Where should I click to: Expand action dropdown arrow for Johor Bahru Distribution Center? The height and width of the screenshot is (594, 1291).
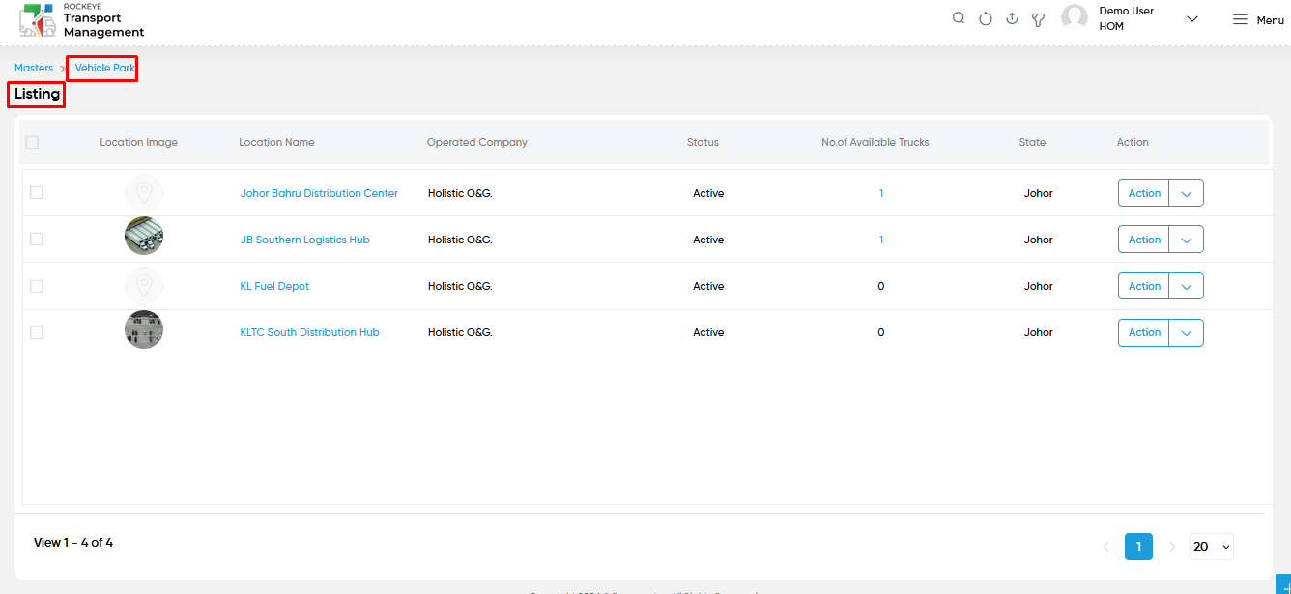click(1187, 193)
